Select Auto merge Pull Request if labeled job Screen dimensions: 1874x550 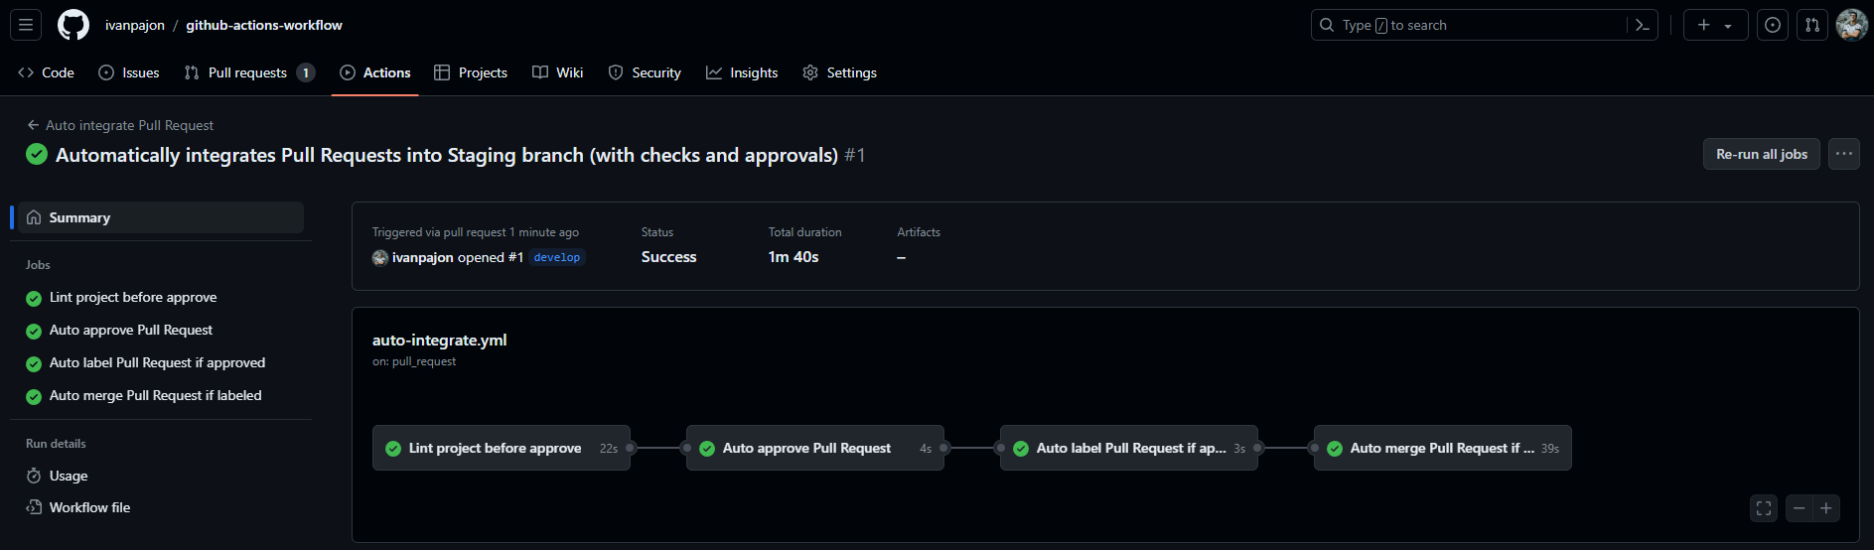tap(156, 395)
